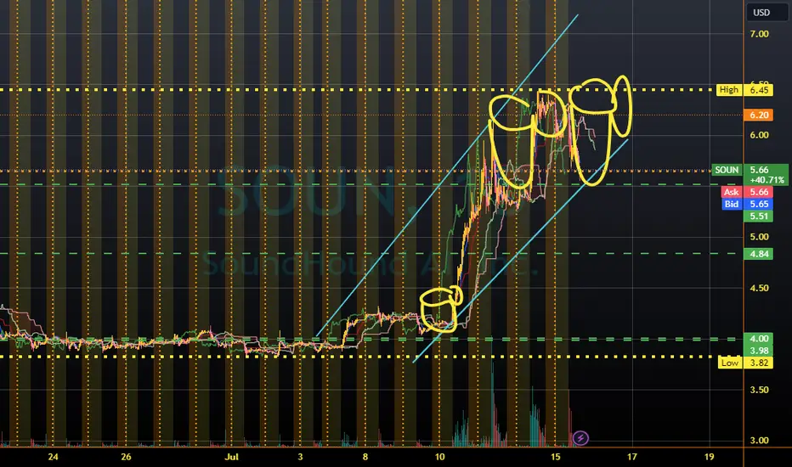The image size is (792, 467).
Task: Click the Bid 5.65 price tag
Action: [x=747, y=204]
